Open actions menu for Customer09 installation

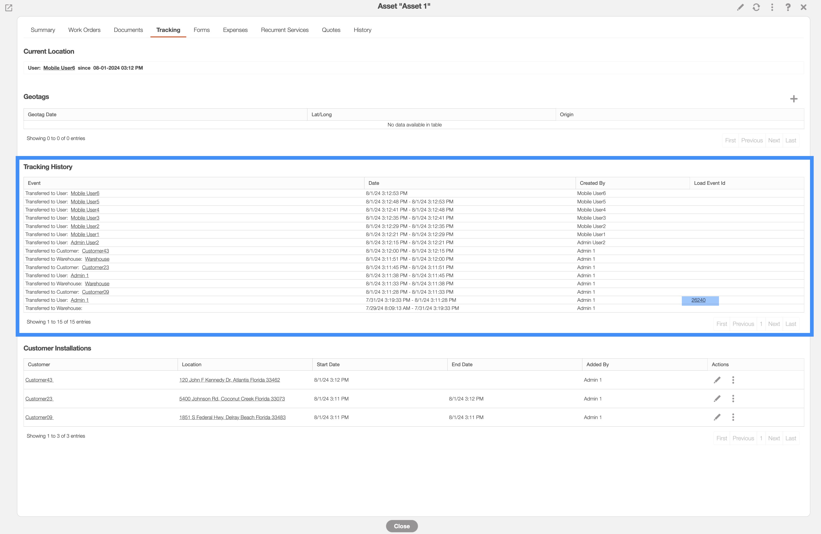click(x=733, y=417)
